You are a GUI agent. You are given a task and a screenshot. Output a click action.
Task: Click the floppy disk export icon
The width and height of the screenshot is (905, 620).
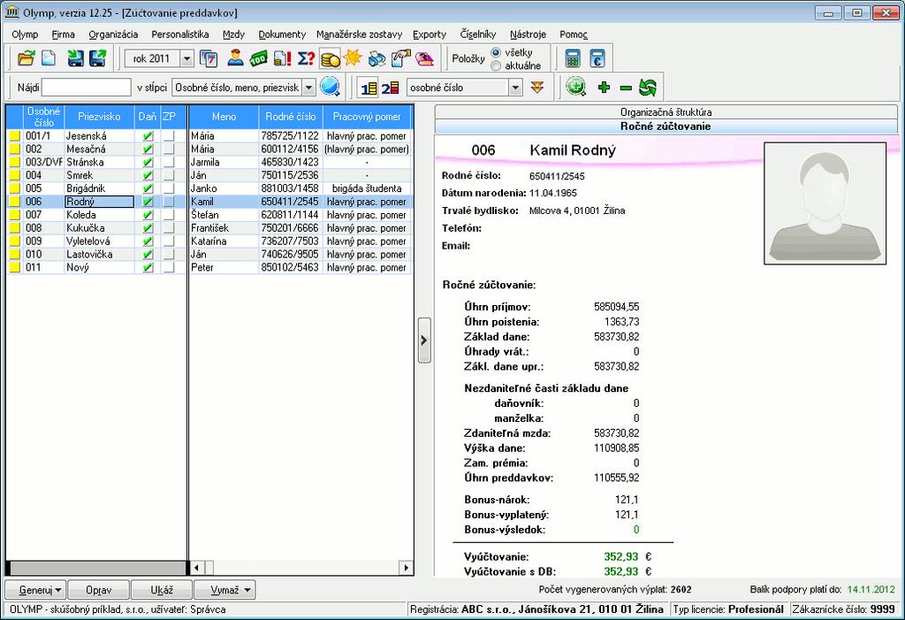click(97, 58)
